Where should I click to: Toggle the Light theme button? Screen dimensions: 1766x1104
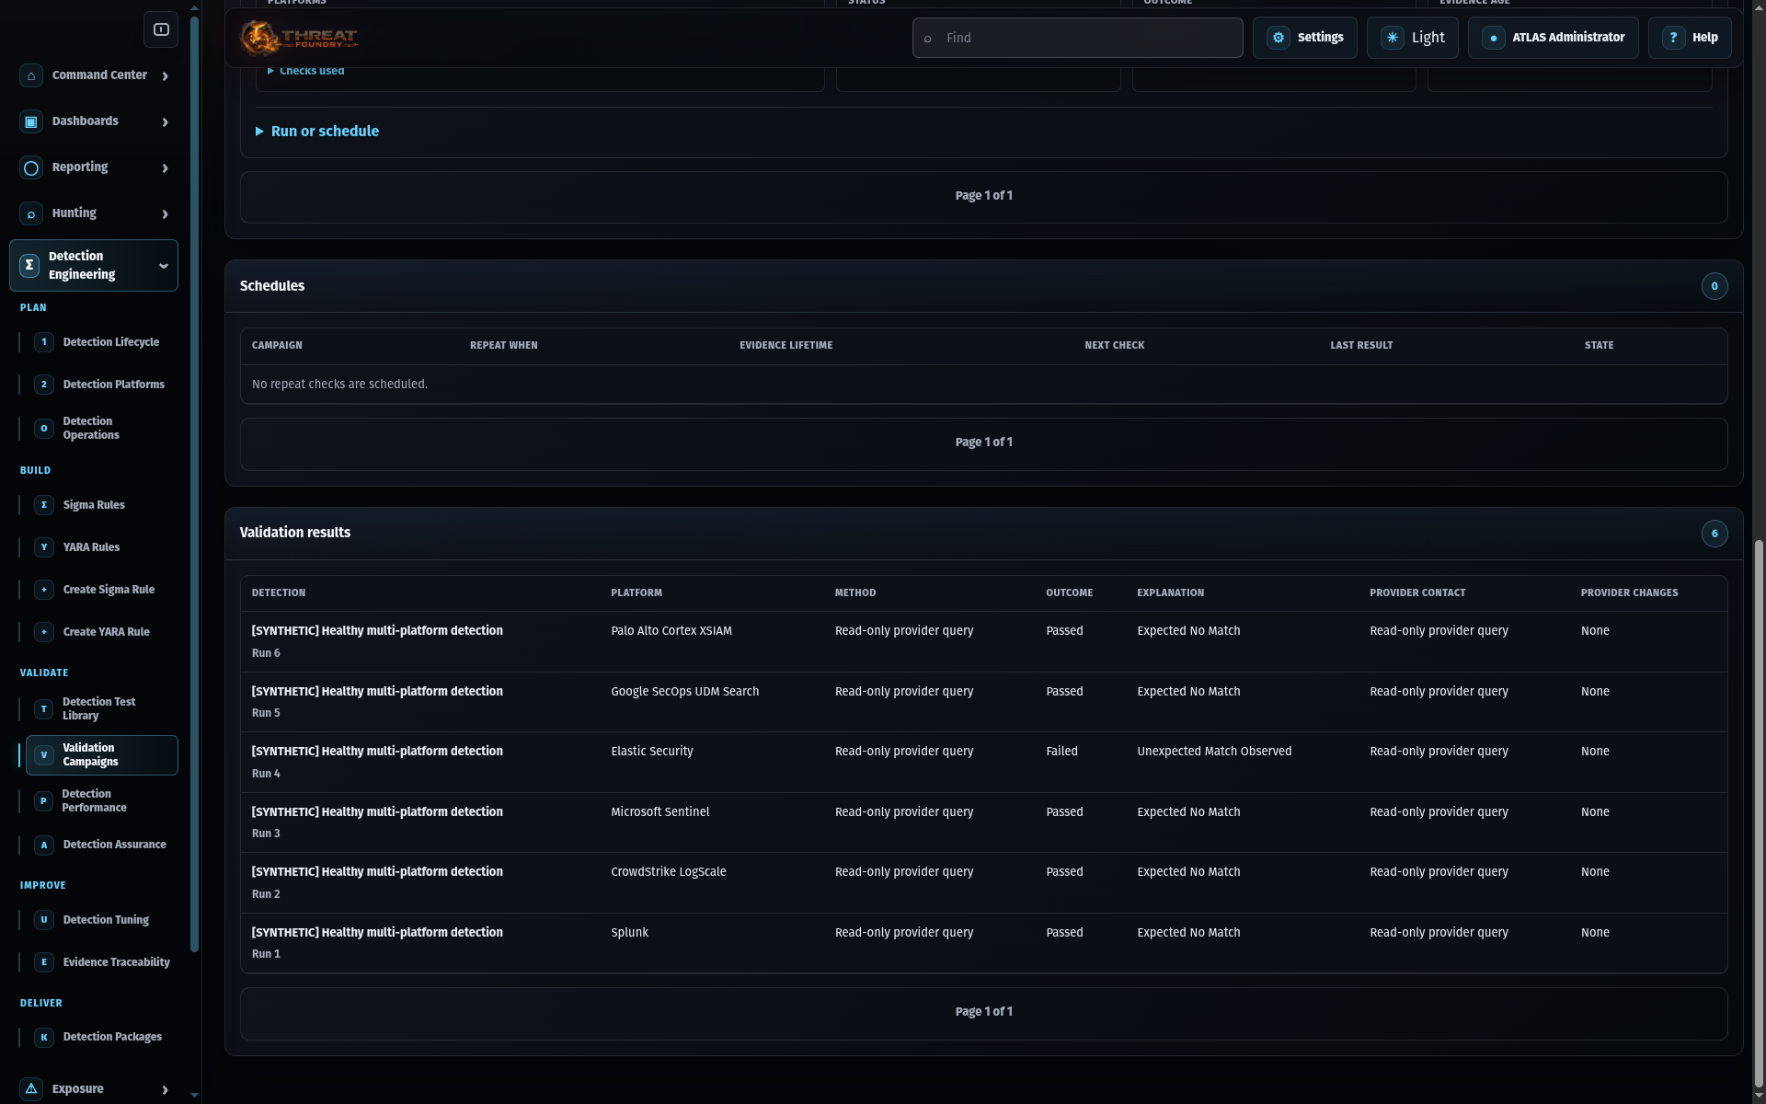tap(1412, 38)
